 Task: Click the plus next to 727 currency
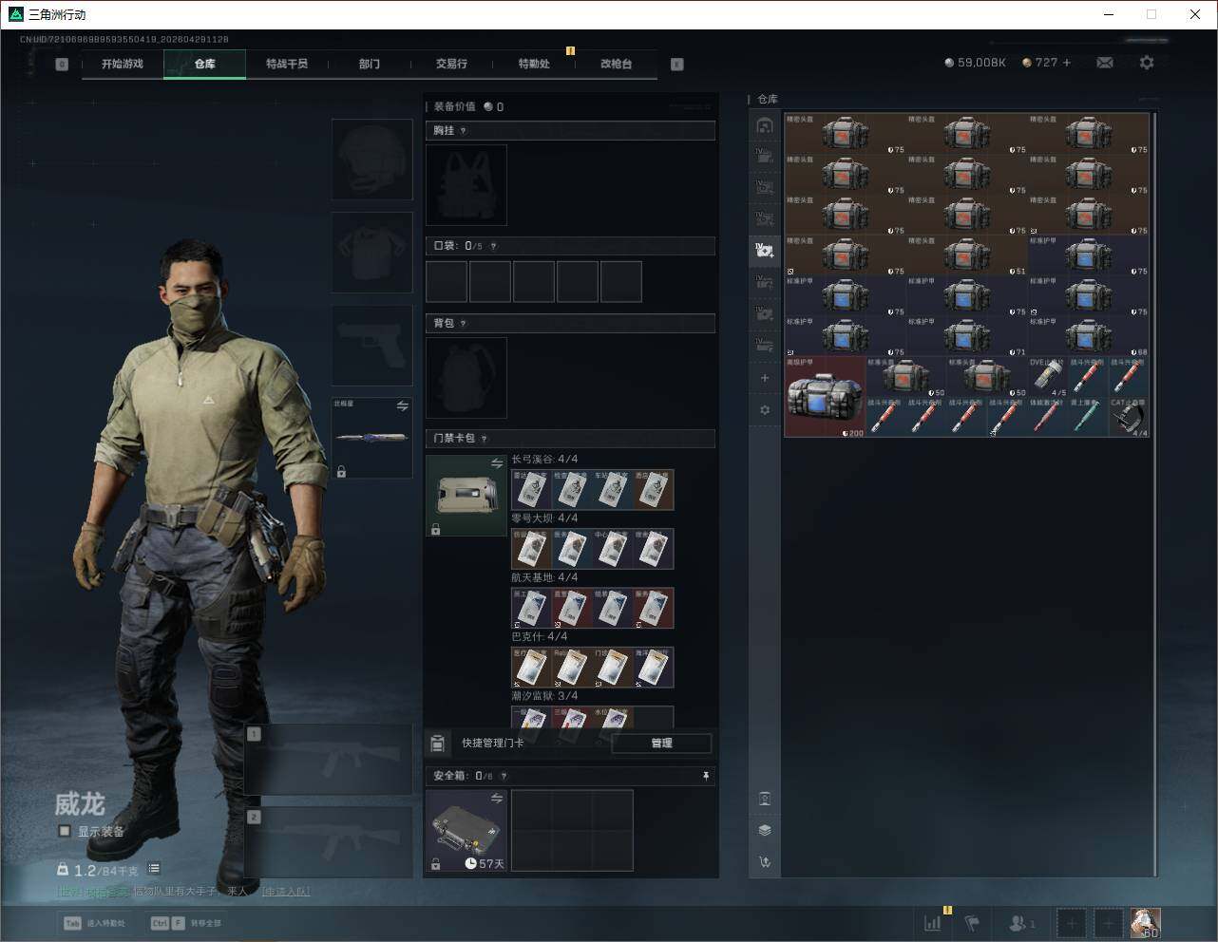[x=1067, y=63]
